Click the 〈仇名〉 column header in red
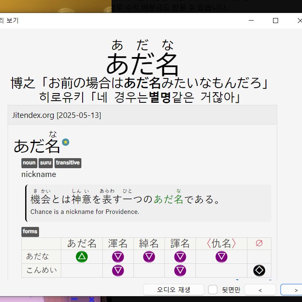This screenshot has width=302, height=302. (x=221, y=243)
